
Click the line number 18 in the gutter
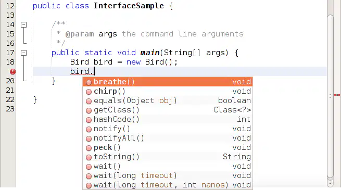click(x=10, y=62)
